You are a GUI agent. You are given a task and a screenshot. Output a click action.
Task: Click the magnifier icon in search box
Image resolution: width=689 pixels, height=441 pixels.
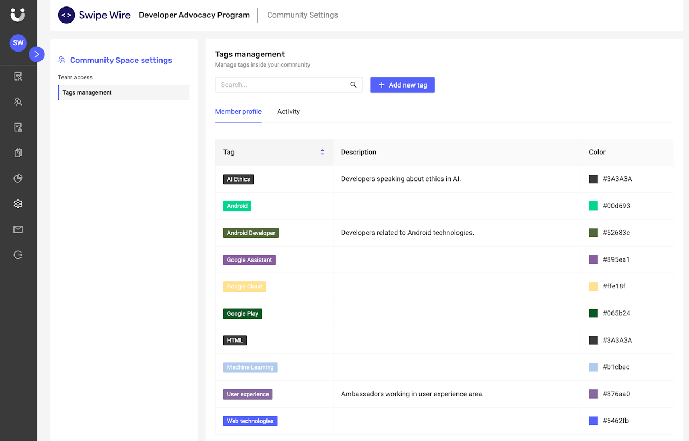pos(354,85)
